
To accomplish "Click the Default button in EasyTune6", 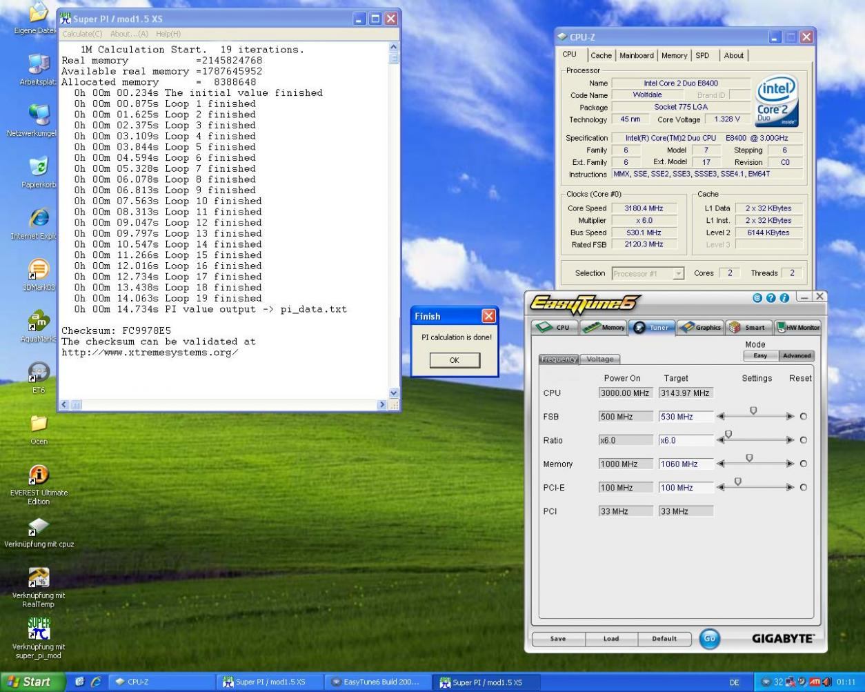I will click(664, 639).
